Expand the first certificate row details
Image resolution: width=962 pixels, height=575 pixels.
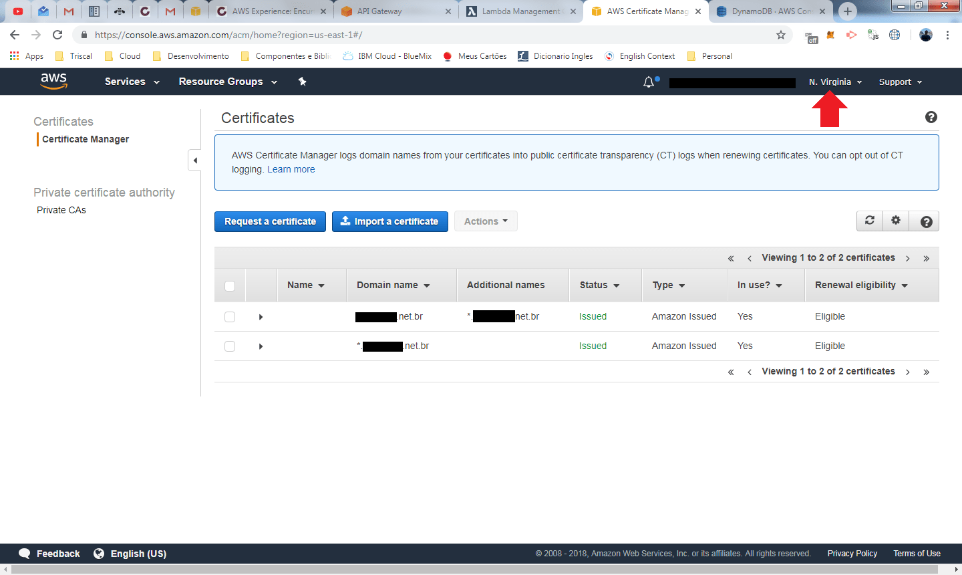pos(261,317)
